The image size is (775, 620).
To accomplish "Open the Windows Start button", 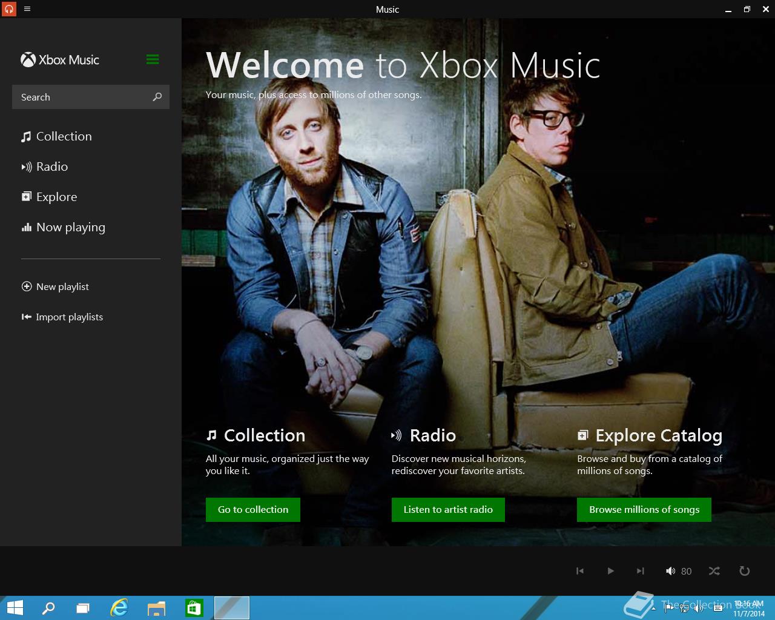I will pos(15,608).
